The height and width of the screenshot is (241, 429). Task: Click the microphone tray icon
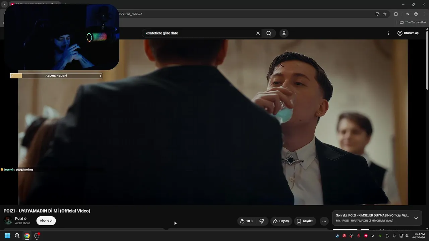click(394, 236)
